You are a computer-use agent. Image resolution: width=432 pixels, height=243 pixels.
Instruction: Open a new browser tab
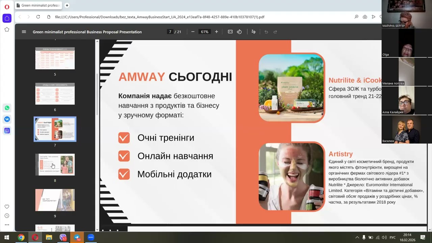(67, 5)
